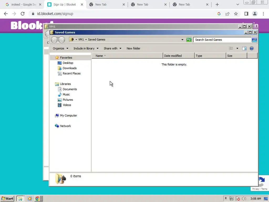
Task: Select My Computer in navigation pane
Action: tap(69, 116)
